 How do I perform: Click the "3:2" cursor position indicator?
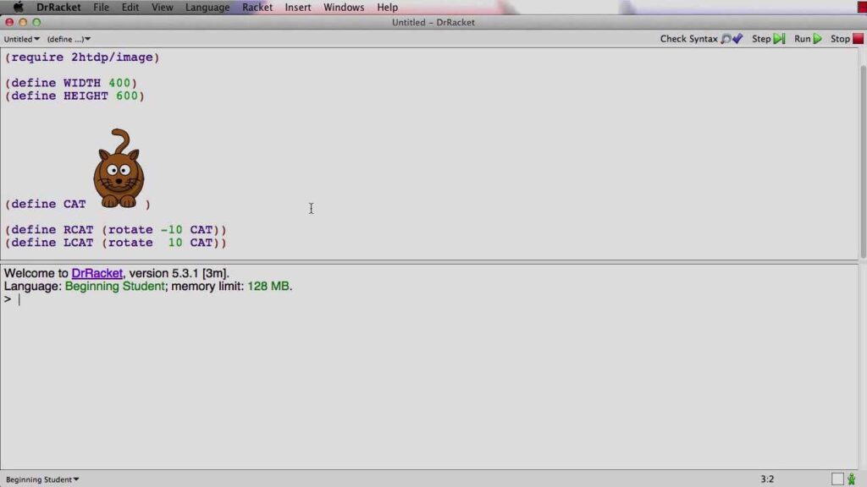(x=767, y=479)
